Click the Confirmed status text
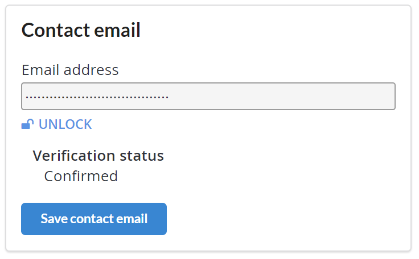The height and width of the screenshot is (259, 419). tap(81, 176)
